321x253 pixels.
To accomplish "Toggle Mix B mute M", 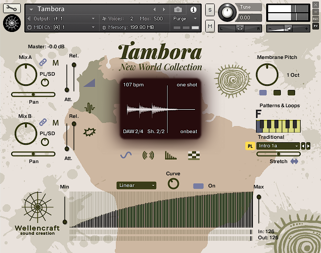I will (55, 122).
